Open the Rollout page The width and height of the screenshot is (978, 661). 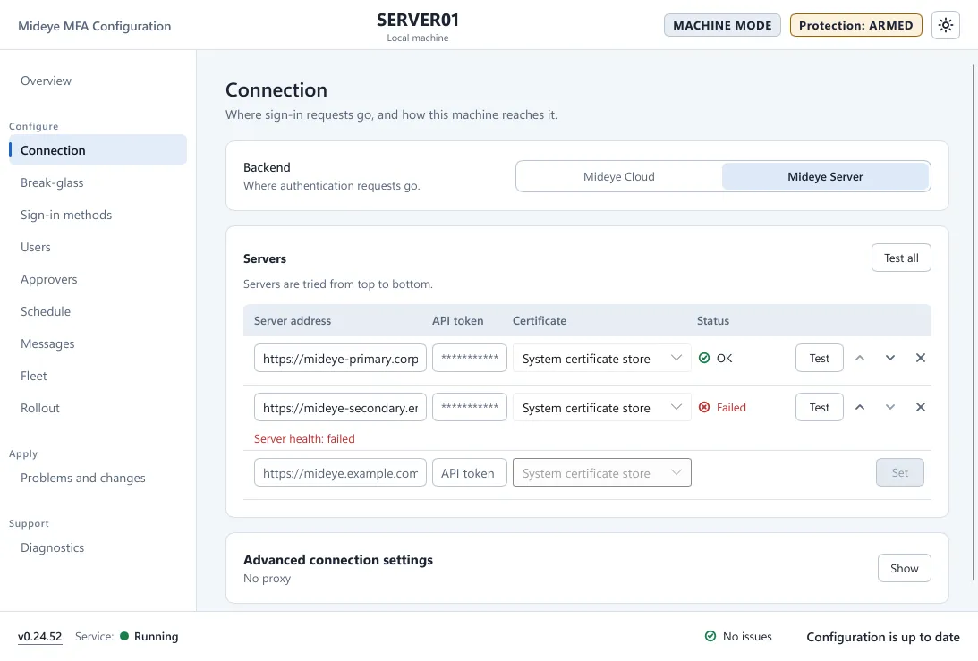[98, 408]
